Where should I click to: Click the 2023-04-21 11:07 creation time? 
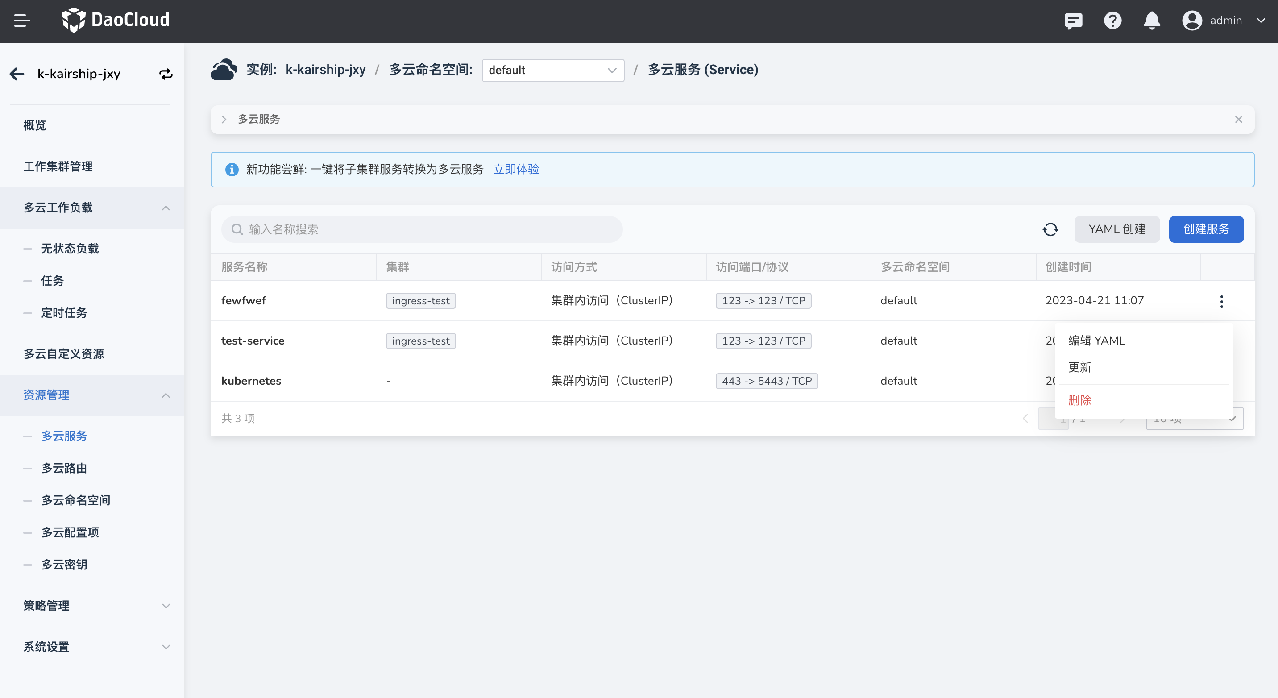click(x=1095, y=301)
